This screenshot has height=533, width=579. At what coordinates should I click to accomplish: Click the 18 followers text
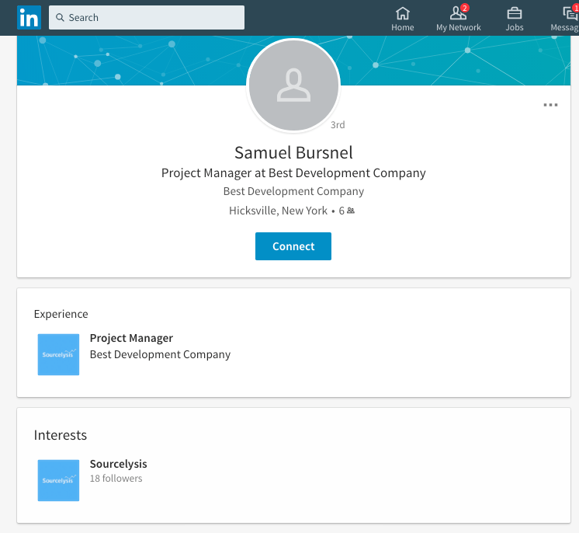[x=116, y=479]
